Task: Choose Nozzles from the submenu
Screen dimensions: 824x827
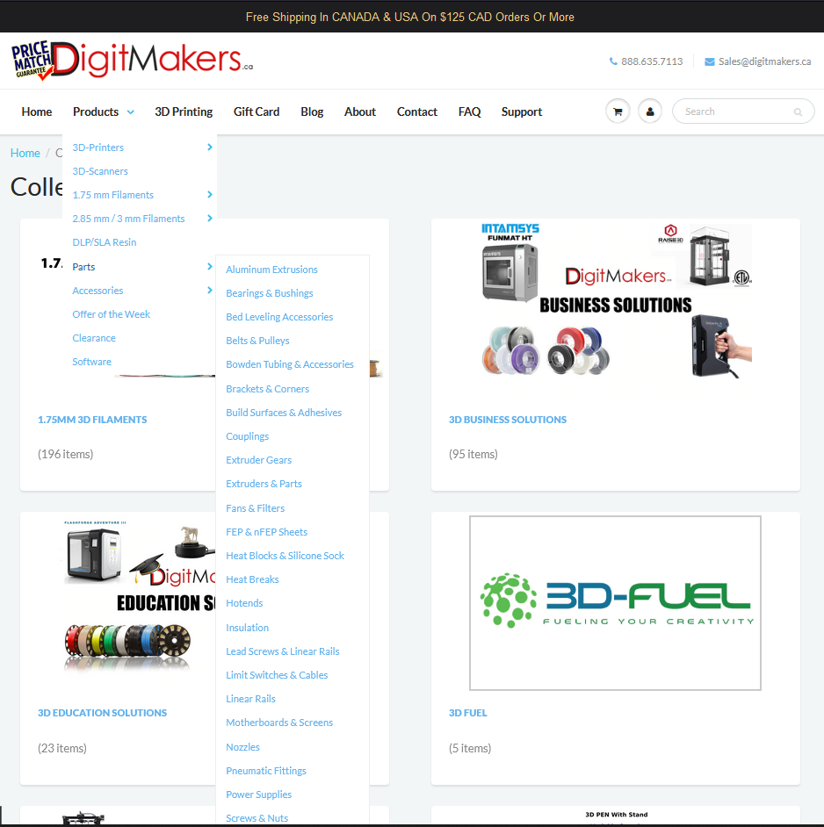Action: coord(242,747)
